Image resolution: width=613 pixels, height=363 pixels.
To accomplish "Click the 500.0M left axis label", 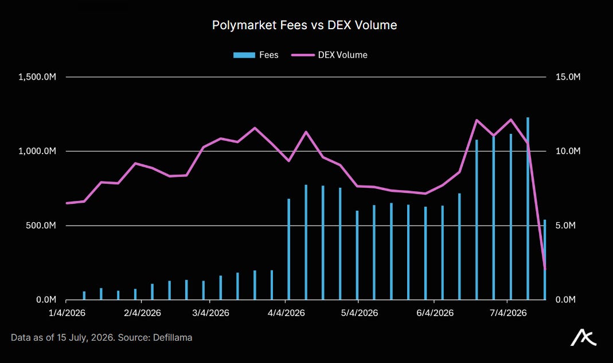I will (41, 226).
